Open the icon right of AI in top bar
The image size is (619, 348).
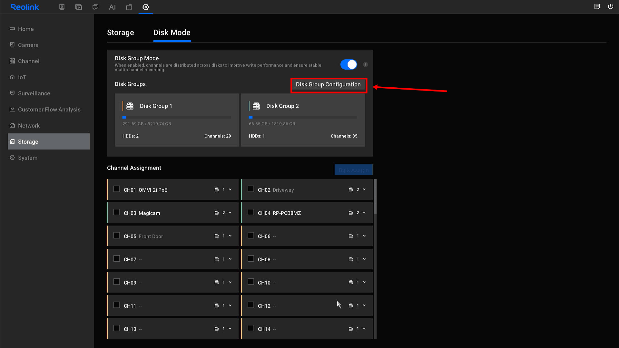point(129,7)
